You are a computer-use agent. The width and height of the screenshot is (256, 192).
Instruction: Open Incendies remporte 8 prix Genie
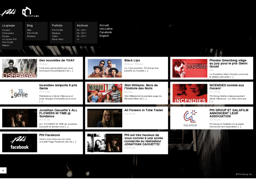coord(58,87)
